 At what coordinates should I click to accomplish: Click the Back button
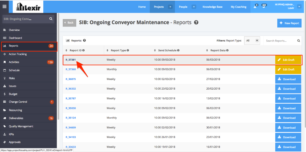pyautogui.click(x=69, y=23)
